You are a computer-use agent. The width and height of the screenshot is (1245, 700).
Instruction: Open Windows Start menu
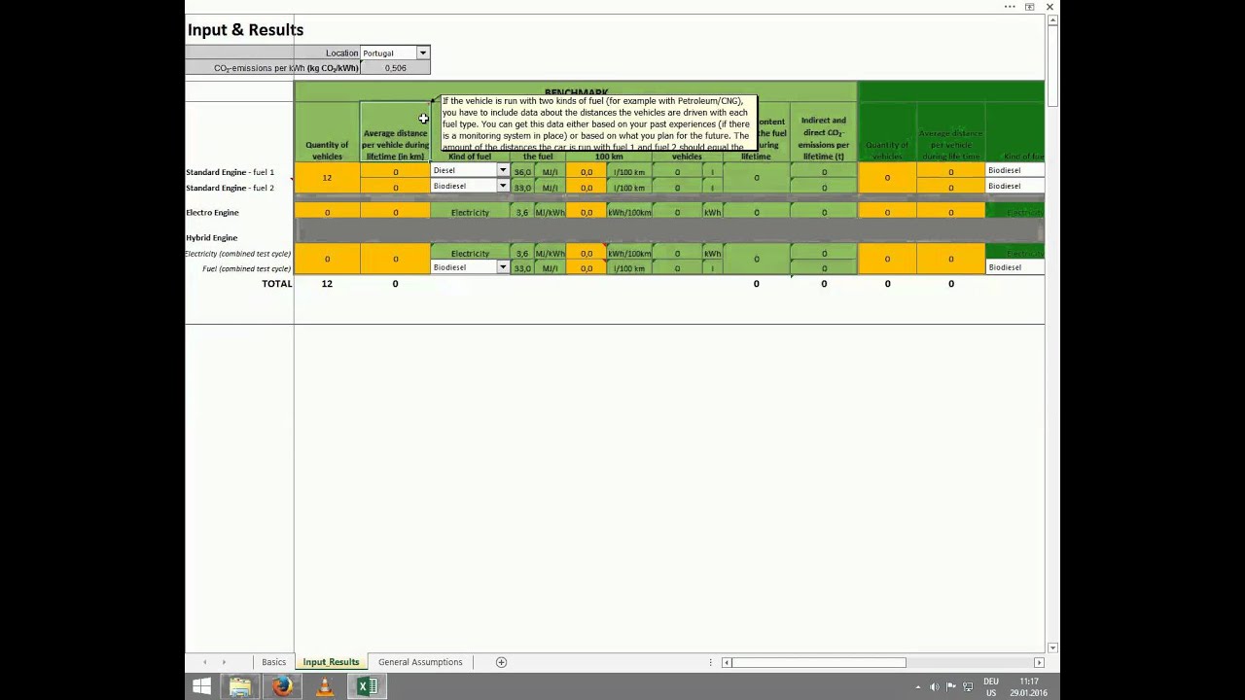click(201, 686)
